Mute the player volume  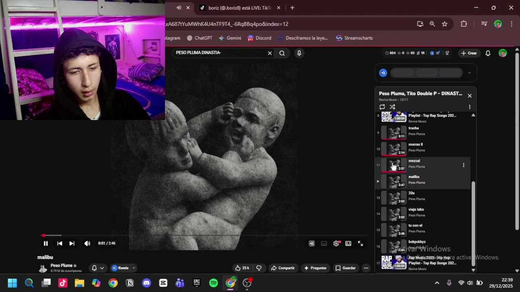(x=87, y=243)
